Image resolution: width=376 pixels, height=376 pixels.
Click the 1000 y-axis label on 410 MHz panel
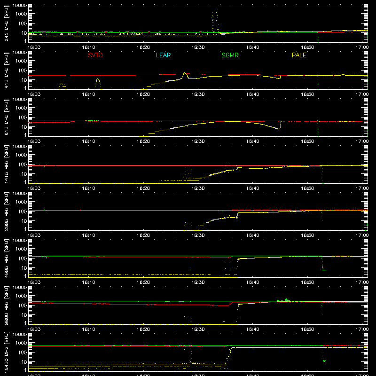click(21, 61)
